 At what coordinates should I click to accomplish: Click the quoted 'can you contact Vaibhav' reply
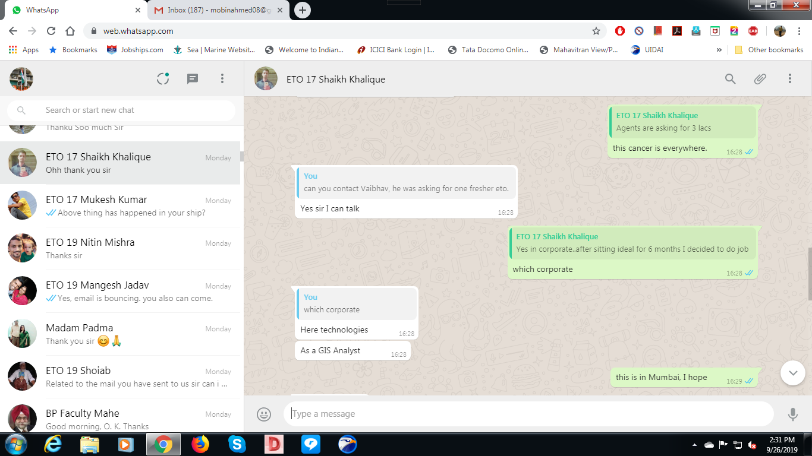[x=406, y=183]
